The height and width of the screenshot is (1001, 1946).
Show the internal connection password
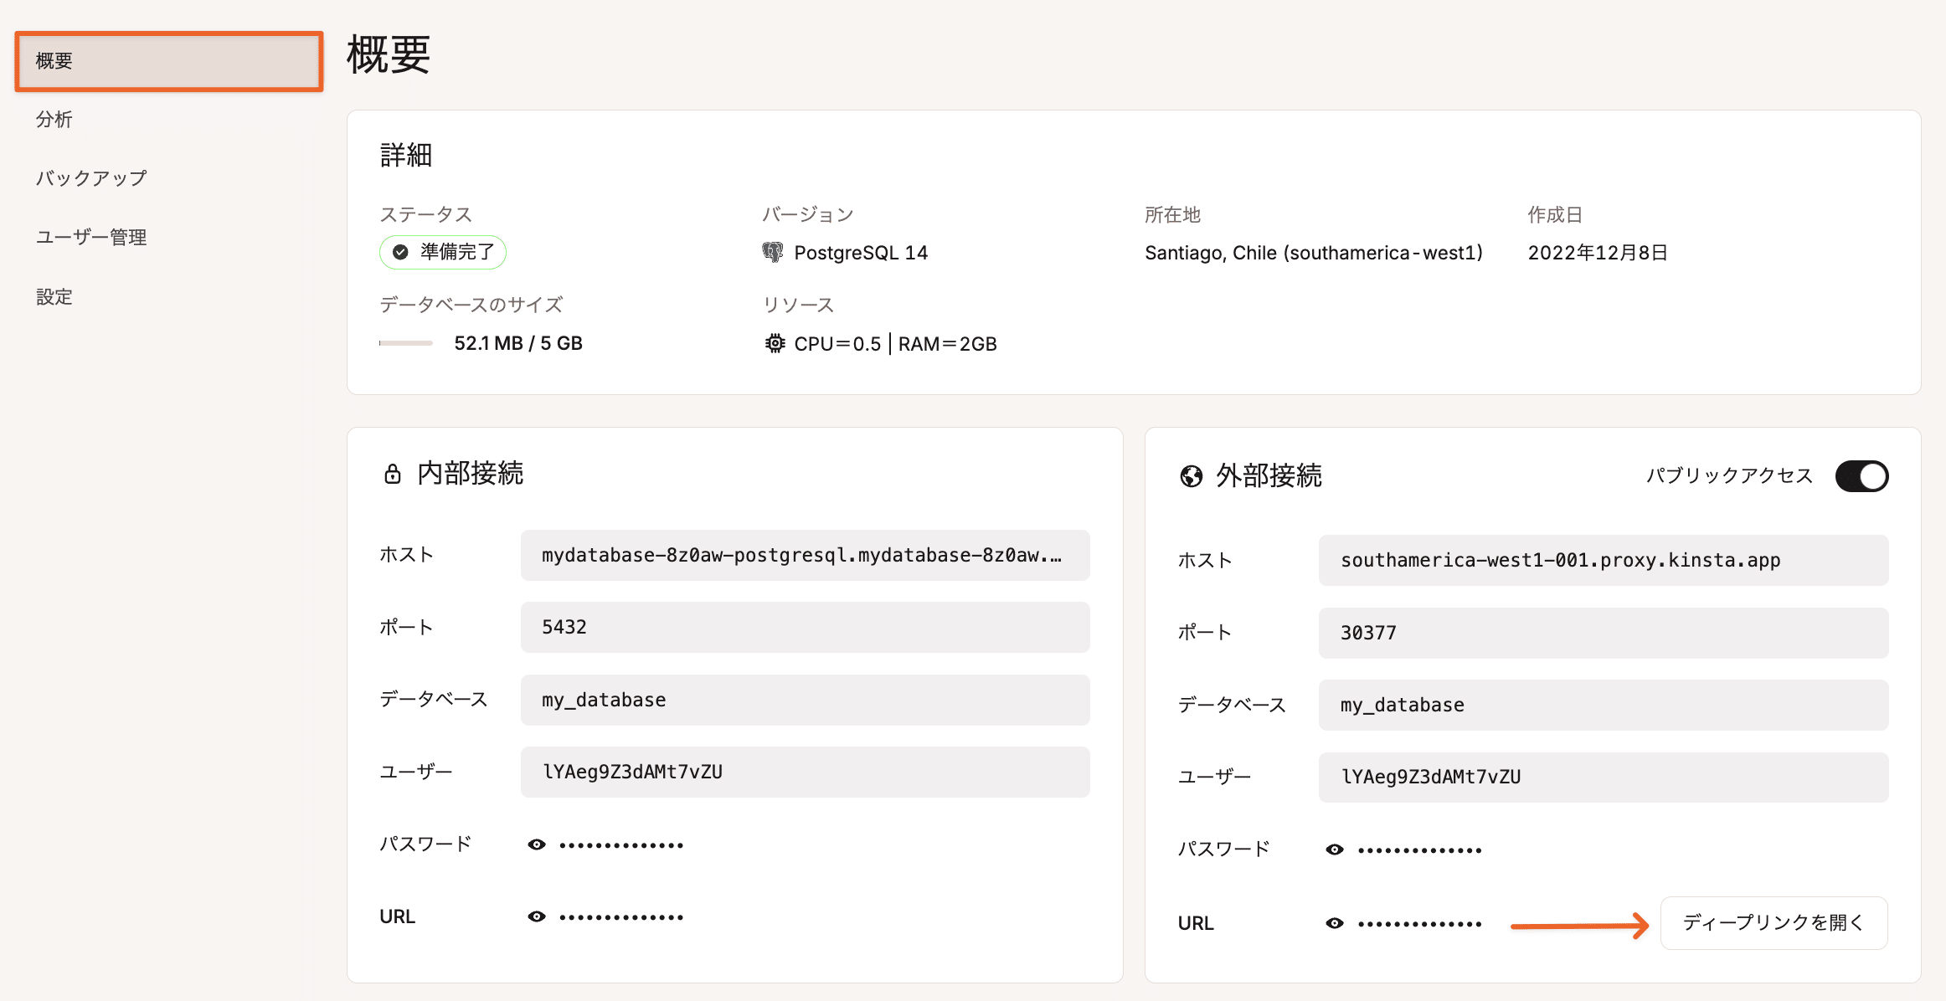[x=537, y=844]
